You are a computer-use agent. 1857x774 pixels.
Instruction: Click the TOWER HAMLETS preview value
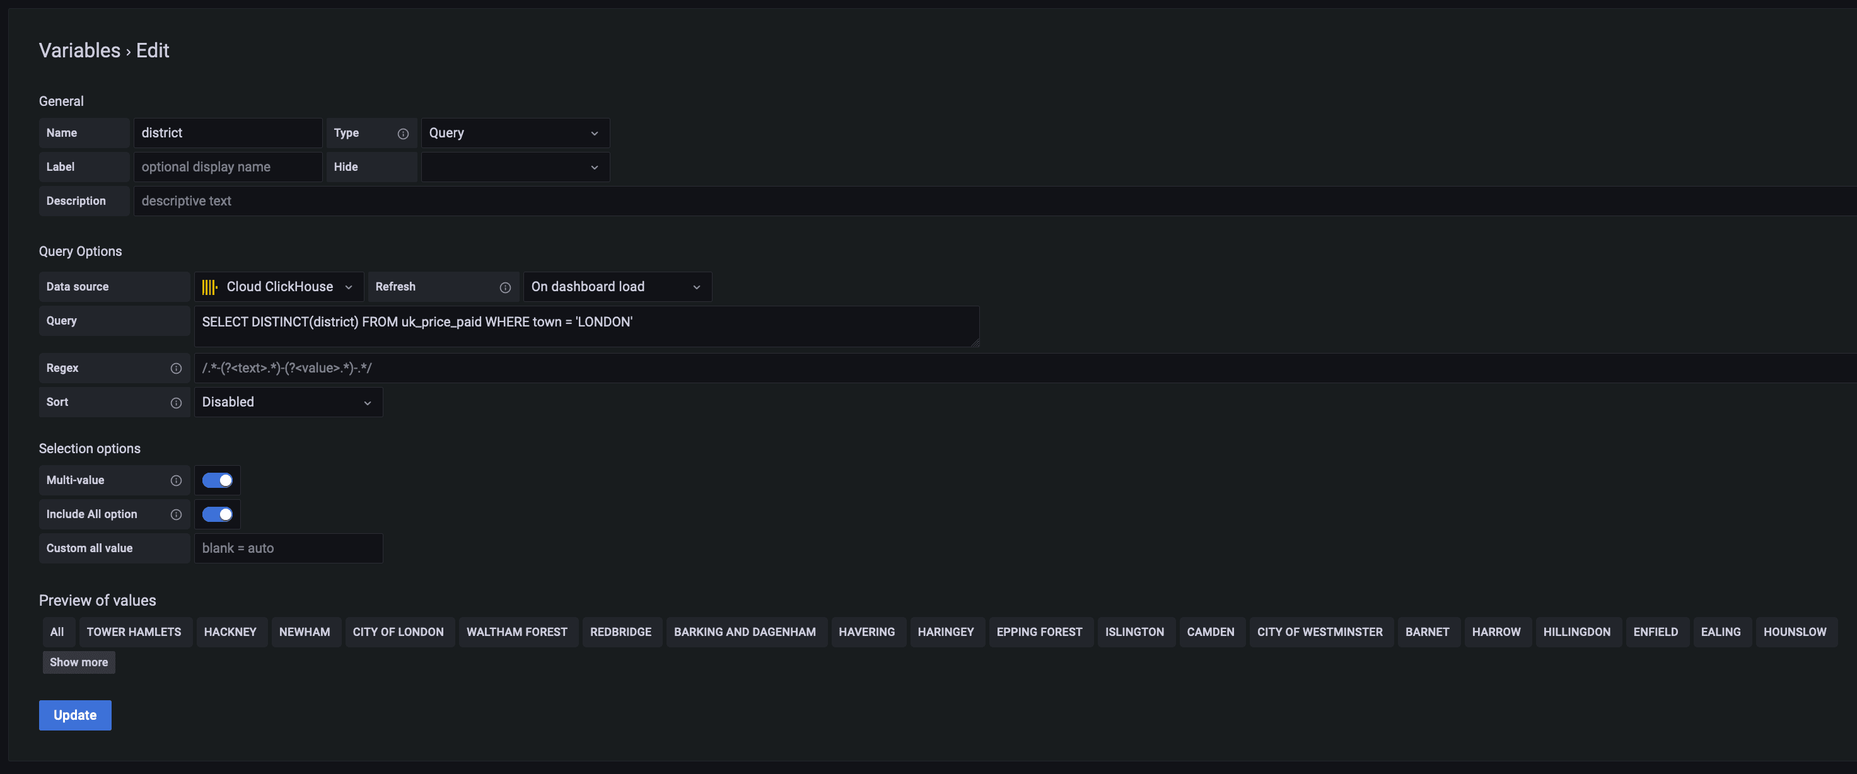click(x=134, y=632)
